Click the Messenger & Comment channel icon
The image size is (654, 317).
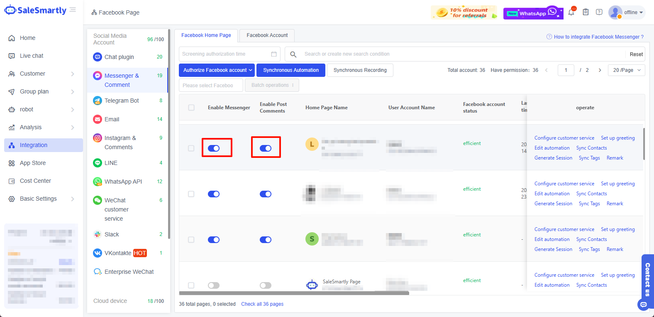[x=98, y=76]
